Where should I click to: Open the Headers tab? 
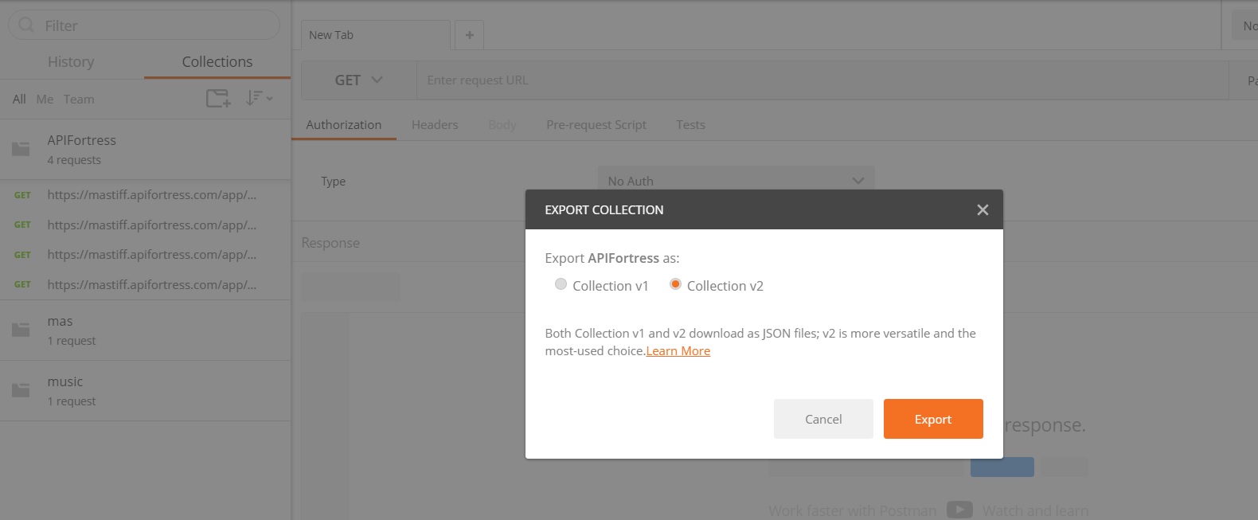[435, 125]
